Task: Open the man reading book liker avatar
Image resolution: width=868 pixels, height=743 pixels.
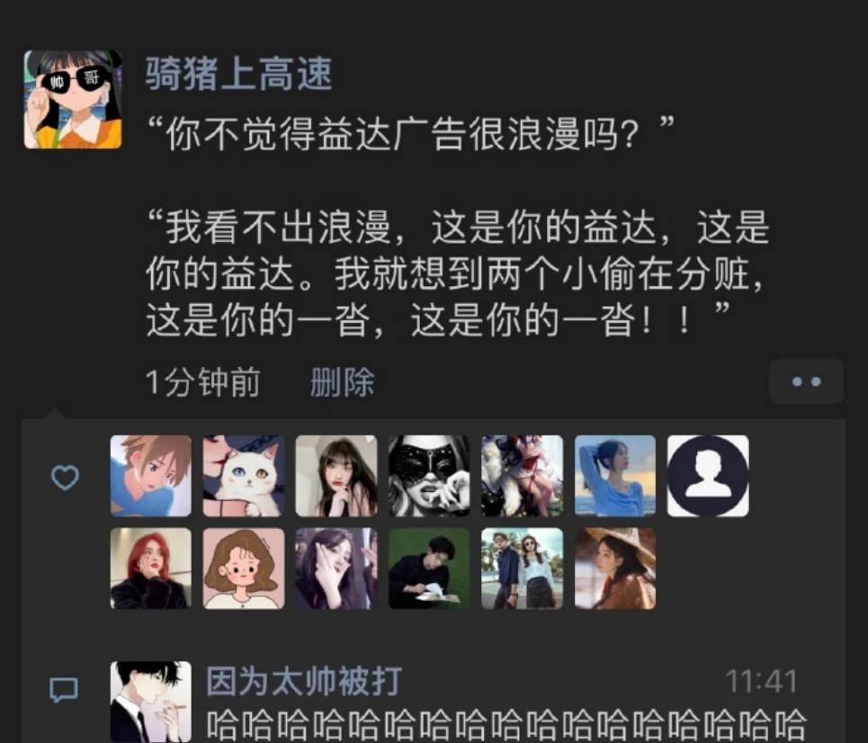Action: pos(429,568)
